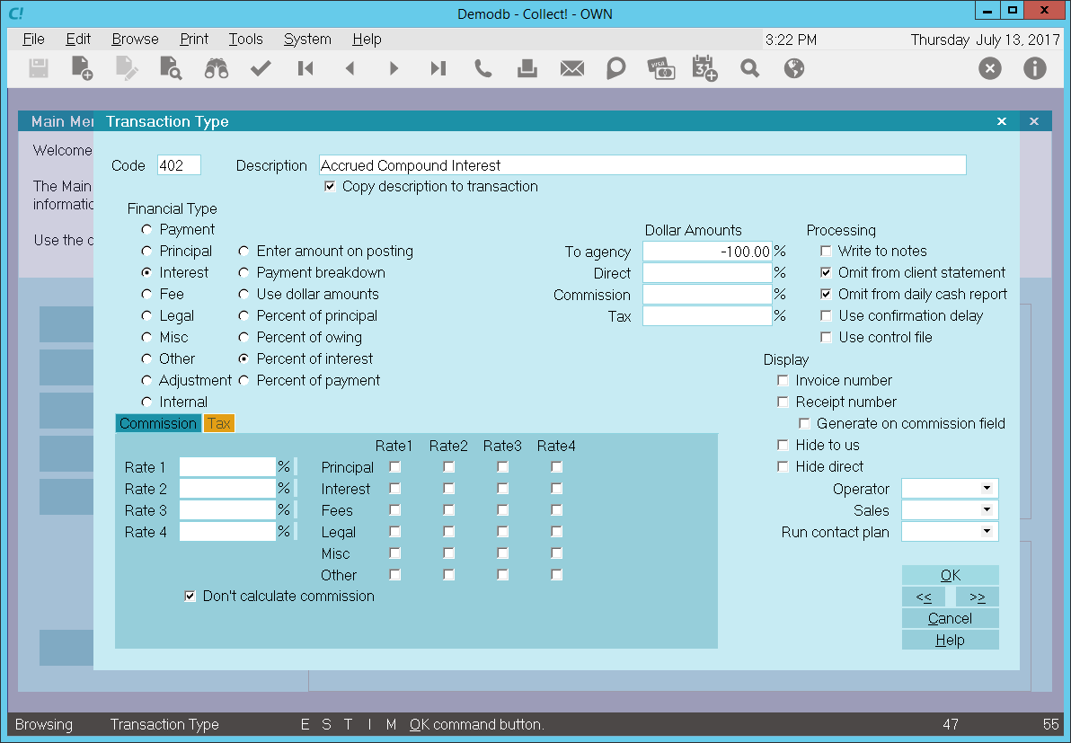
Task: Click the Description text field
Action: click(642, 165)
